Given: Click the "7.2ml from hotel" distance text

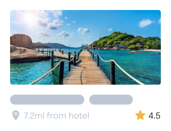Looking at the screenshot, I should [56, 116].
